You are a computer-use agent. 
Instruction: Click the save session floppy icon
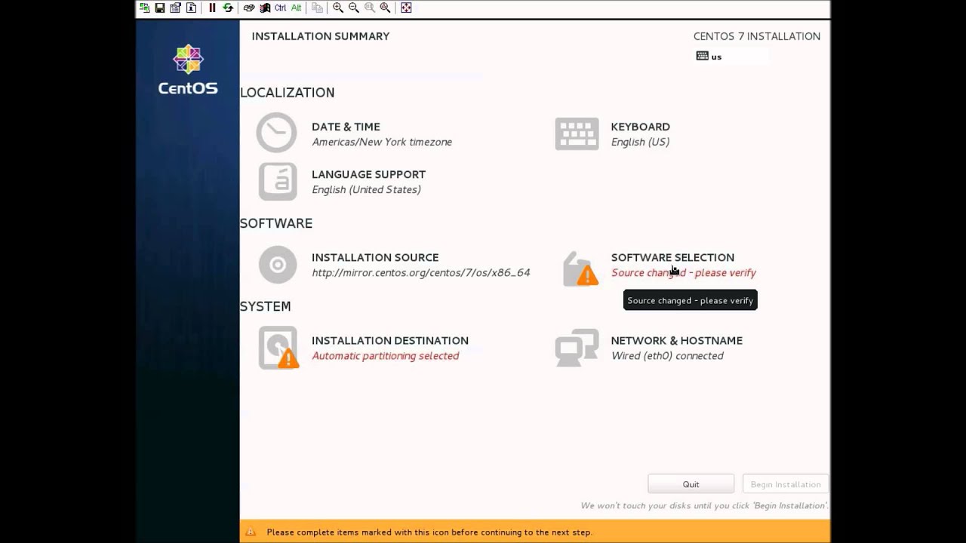tap(160, 8)
